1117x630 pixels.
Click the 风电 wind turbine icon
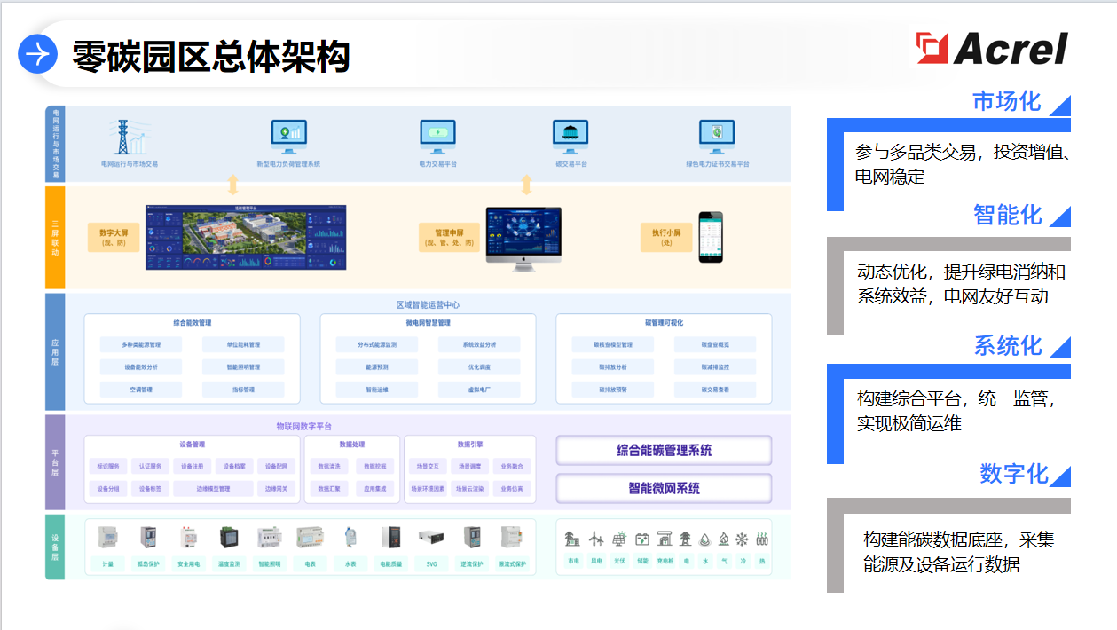point(596,539)
